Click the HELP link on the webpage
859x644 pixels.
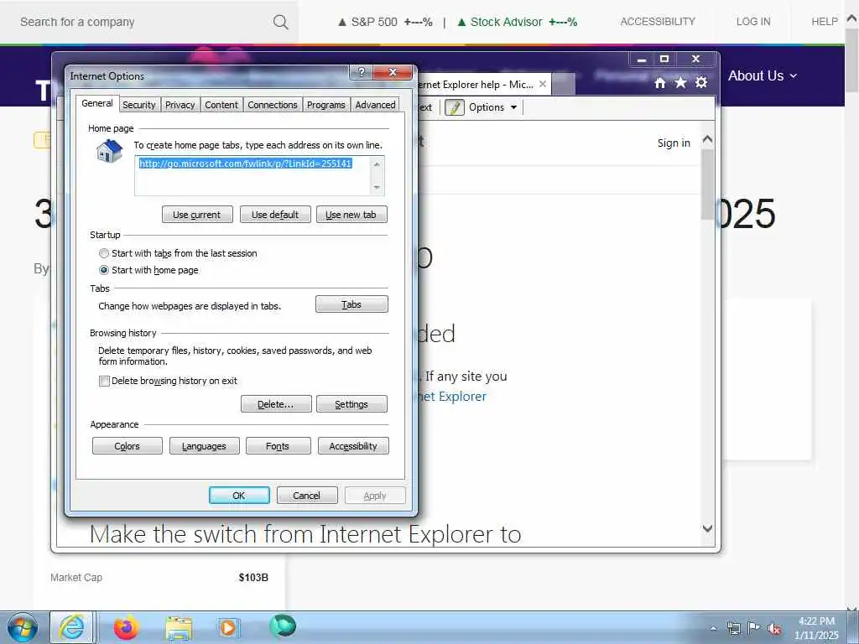tap(825, 21)
